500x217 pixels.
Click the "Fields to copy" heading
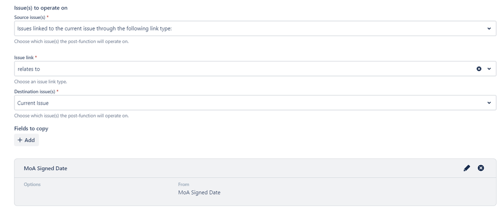point(31,128)
